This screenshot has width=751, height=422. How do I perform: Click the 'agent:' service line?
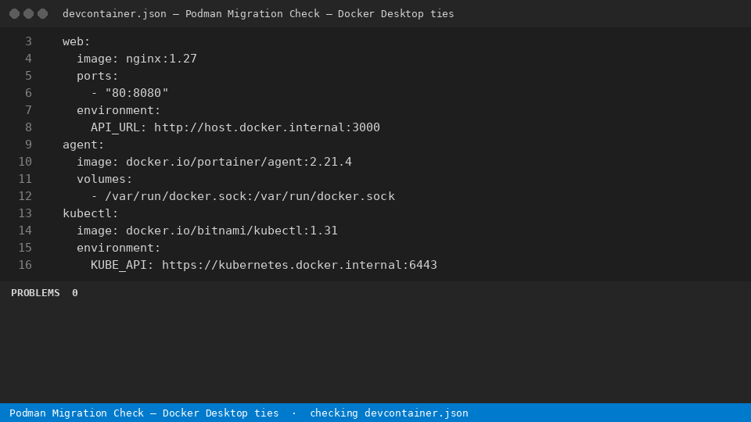click(84, 145)
